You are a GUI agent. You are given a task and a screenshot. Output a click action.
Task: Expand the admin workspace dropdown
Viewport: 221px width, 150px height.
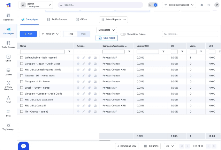(36, 5)
